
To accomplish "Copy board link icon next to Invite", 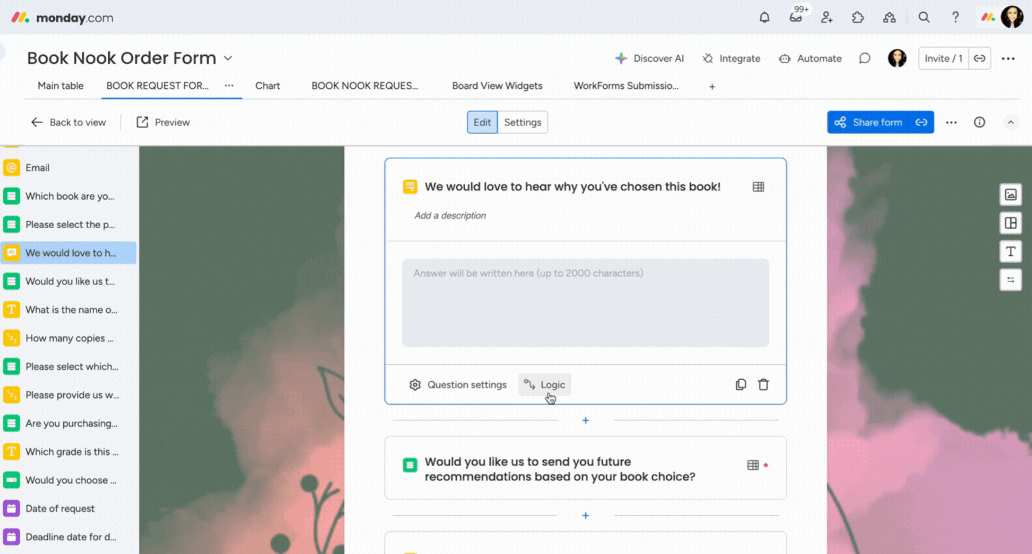I will (979, 58).
